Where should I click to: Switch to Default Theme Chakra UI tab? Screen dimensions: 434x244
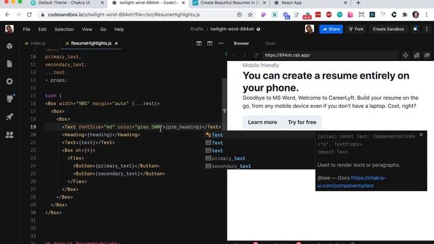[64, 3]
